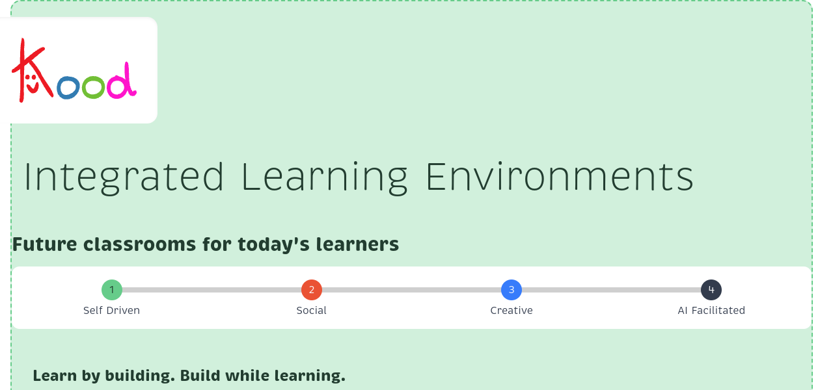This screenshot has height=390, width=833.
Task: Click progress line between steps 2 and 3
Action: click(x=411, y=290)
